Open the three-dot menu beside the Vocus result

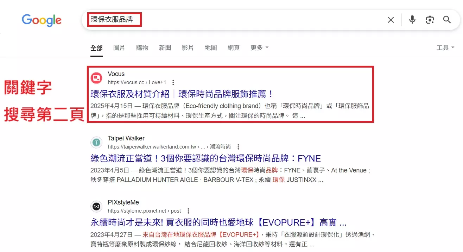(x=173, y=82)
